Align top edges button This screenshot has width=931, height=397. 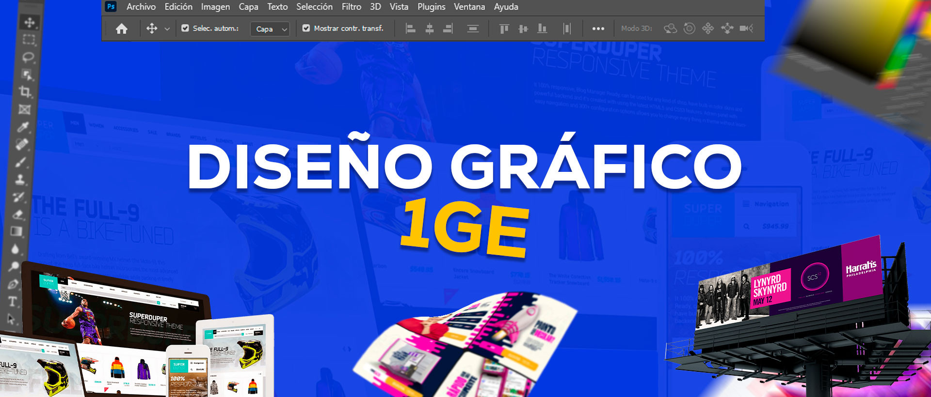[504, 29]
